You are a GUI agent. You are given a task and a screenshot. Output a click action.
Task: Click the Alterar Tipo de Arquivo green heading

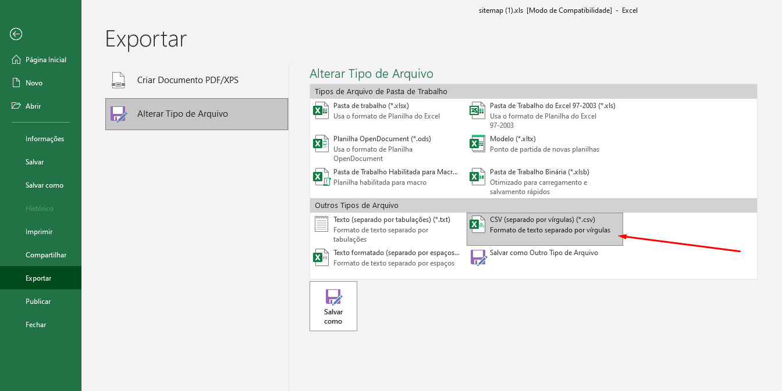[x=371, y=74]
